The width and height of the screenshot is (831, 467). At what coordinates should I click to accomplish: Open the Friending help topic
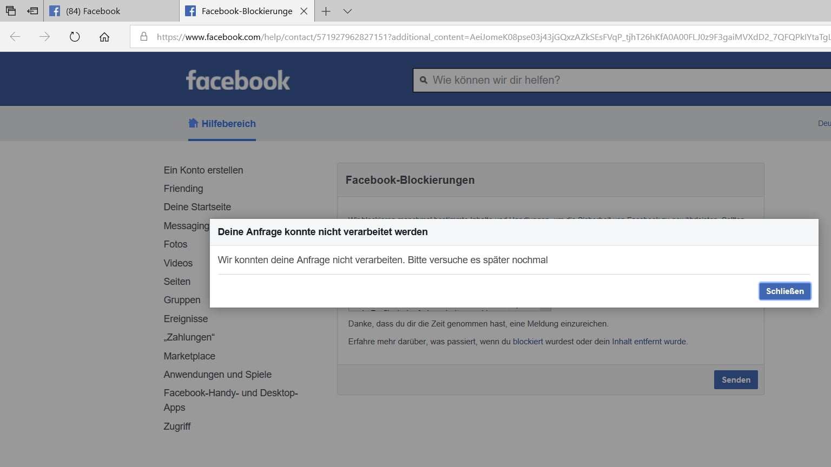[x=183, y=189]
